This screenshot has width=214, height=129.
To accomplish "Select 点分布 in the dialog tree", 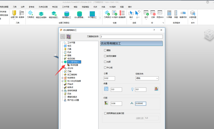I will [x=70, y=68].
